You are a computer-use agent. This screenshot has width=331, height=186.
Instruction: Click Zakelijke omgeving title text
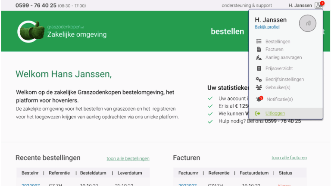pos(77,34)
